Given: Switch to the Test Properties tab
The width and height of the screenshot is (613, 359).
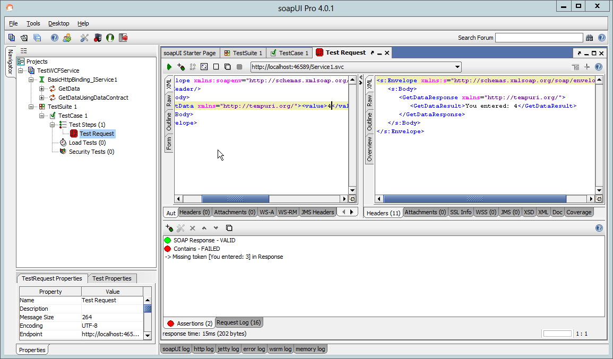Looking at the screenshot, I should tap(112, 278).
